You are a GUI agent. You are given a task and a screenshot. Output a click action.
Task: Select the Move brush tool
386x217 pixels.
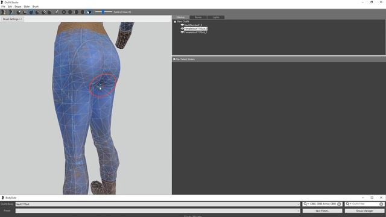37,12
